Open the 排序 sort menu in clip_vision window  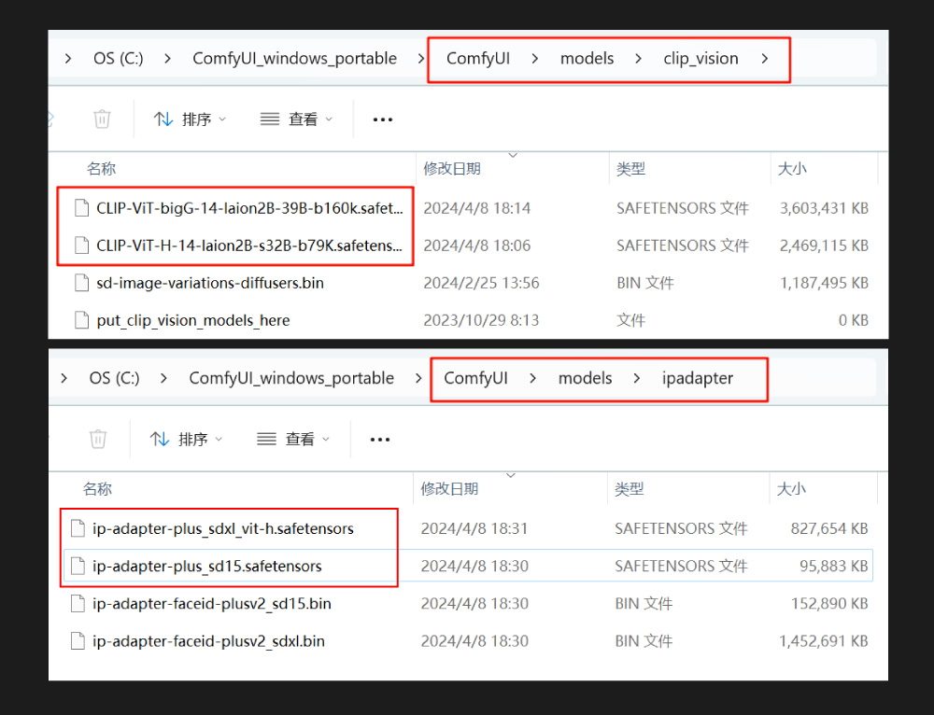[x=190, y=119]
